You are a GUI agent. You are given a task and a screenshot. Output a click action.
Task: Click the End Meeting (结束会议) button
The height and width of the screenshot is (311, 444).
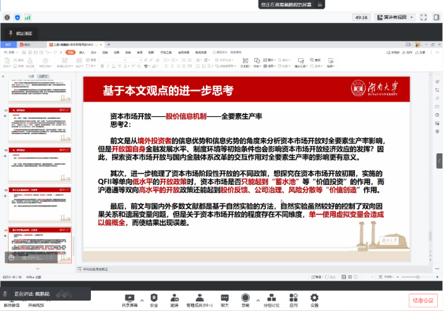pyautogui.click(x=423, y=300)
